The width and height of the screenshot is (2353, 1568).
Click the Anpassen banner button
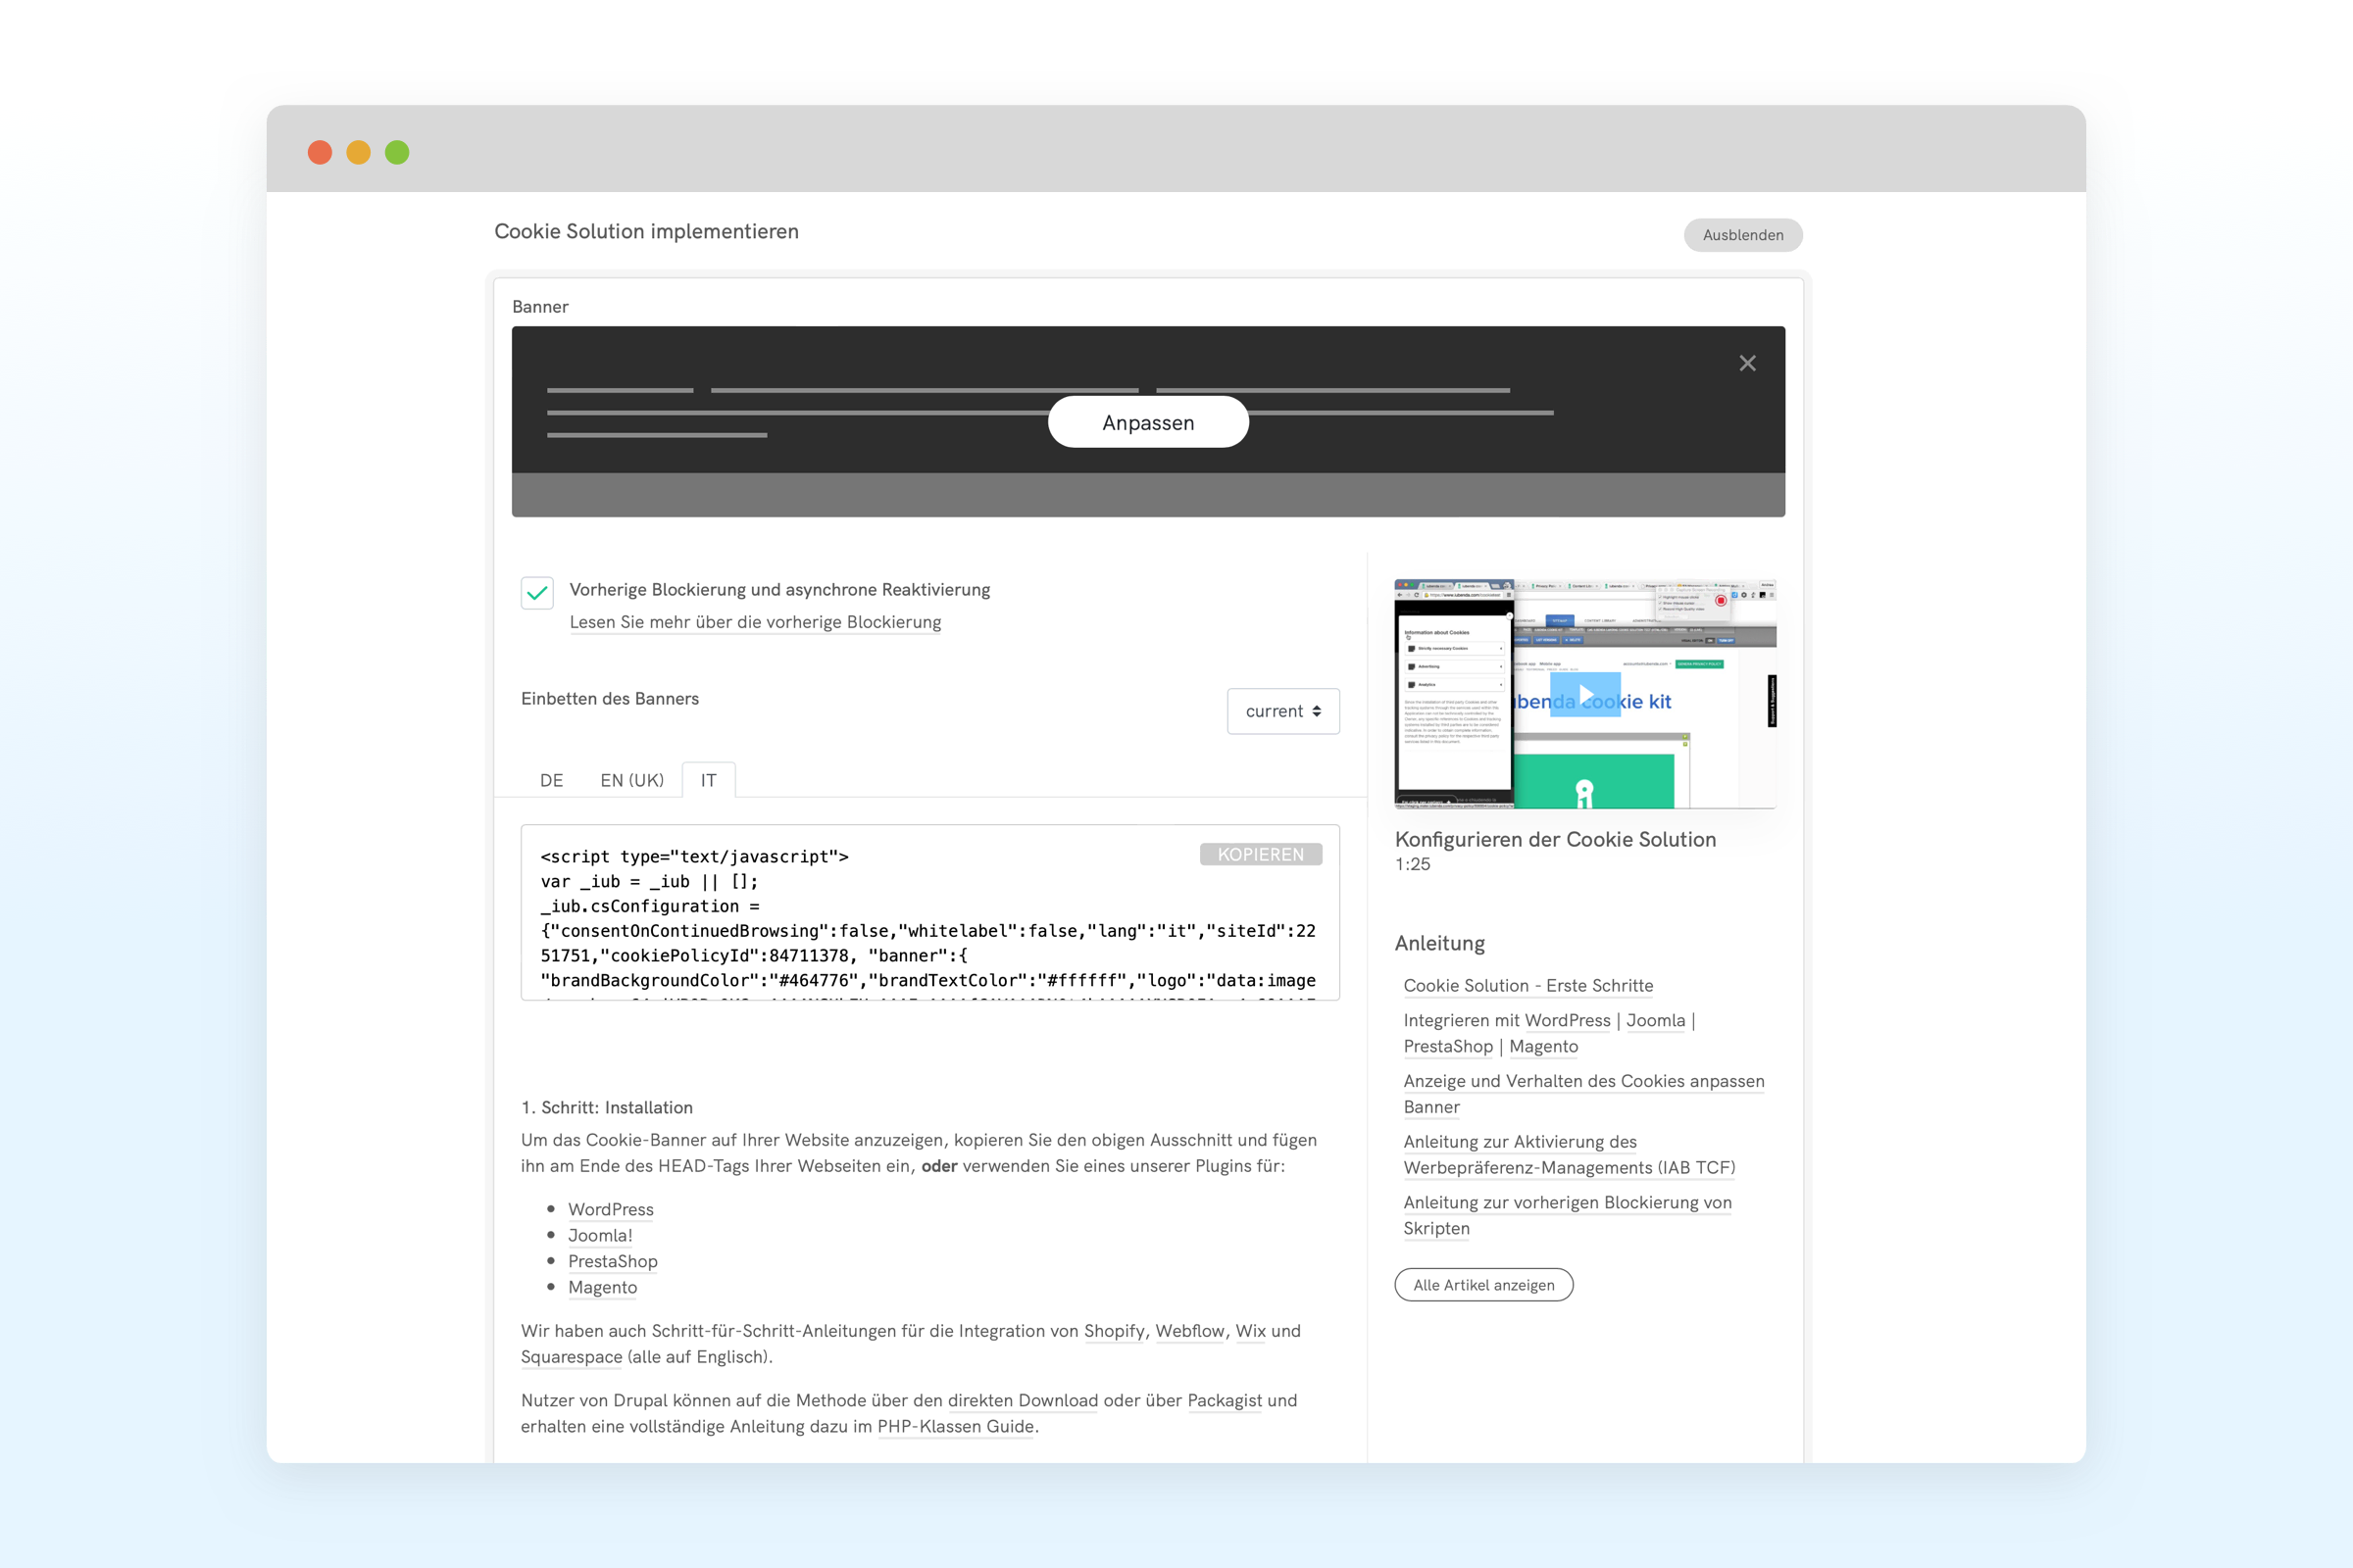pos(1147,422)
